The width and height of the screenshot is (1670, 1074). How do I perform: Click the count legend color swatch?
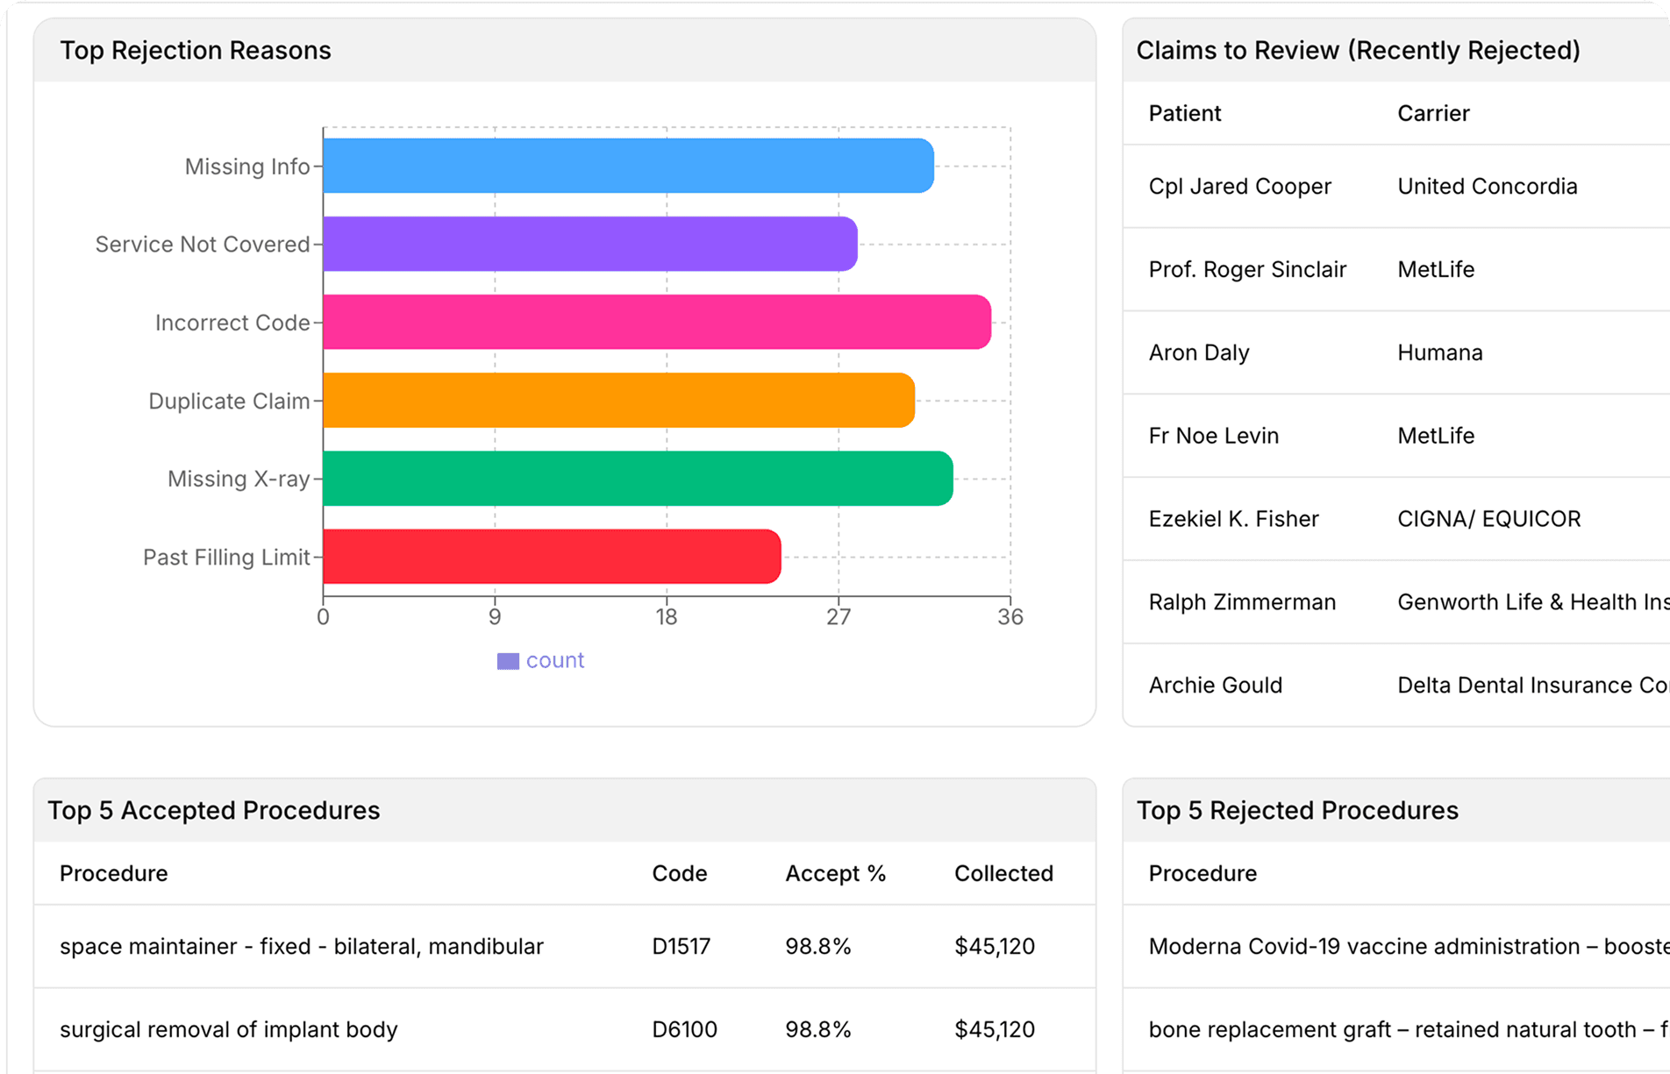508,661
